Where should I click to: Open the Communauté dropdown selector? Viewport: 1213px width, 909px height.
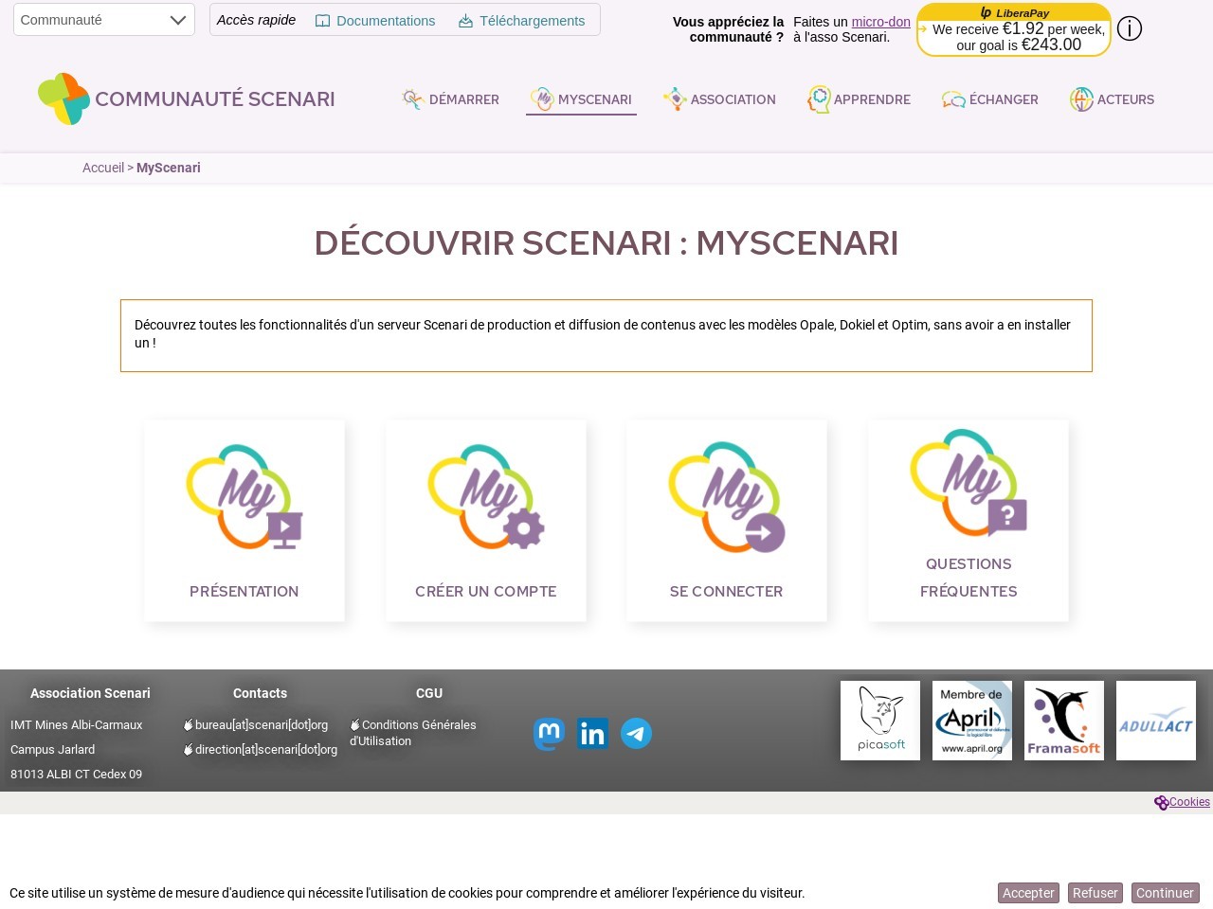point(104,20)
